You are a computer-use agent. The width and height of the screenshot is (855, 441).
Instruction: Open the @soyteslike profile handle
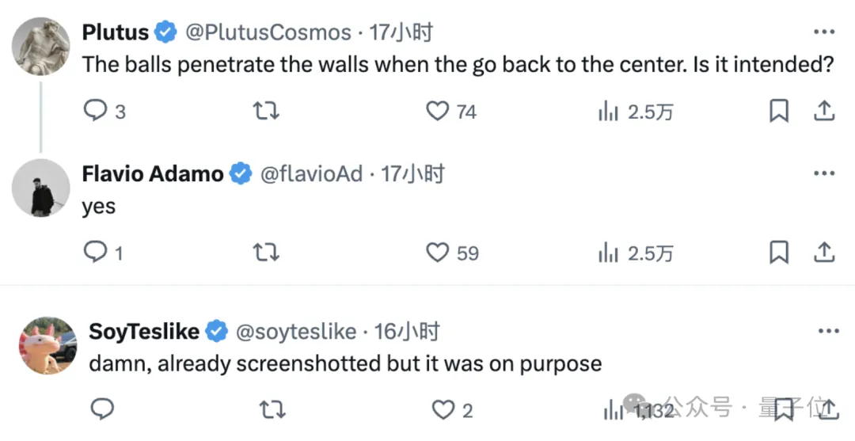coord(296,332)
